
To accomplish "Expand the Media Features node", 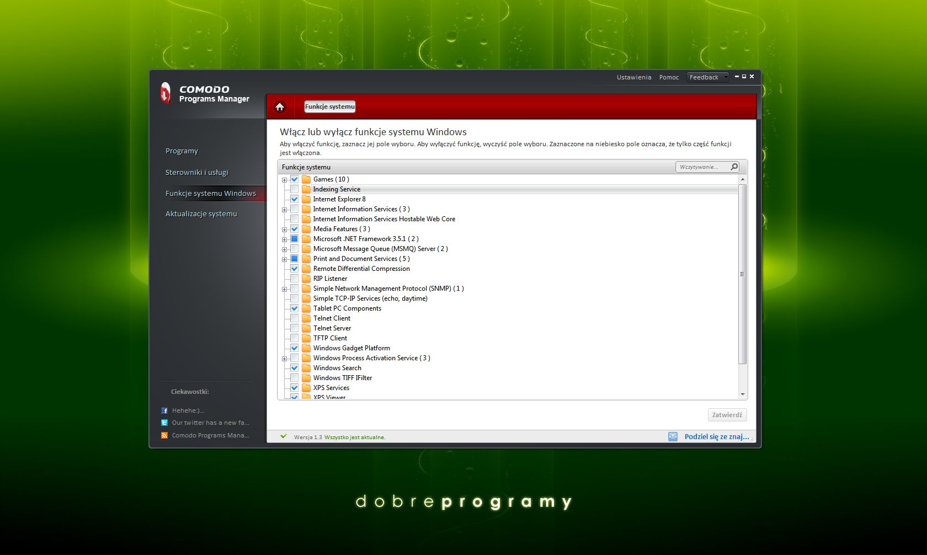I will pyautogui.click(x=284, y=230).
